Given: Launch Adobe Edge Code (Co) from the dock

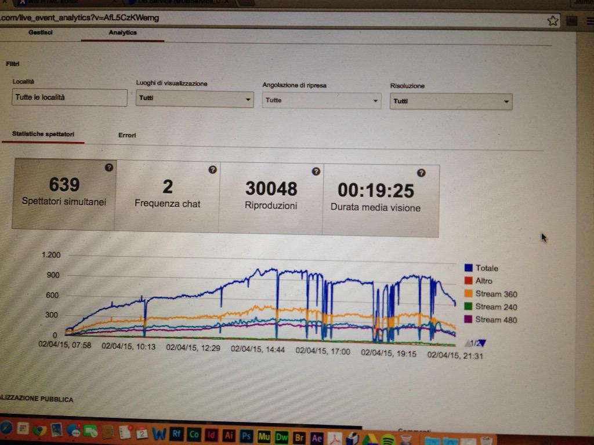Looking at the screenshot, I should point(194,435).
